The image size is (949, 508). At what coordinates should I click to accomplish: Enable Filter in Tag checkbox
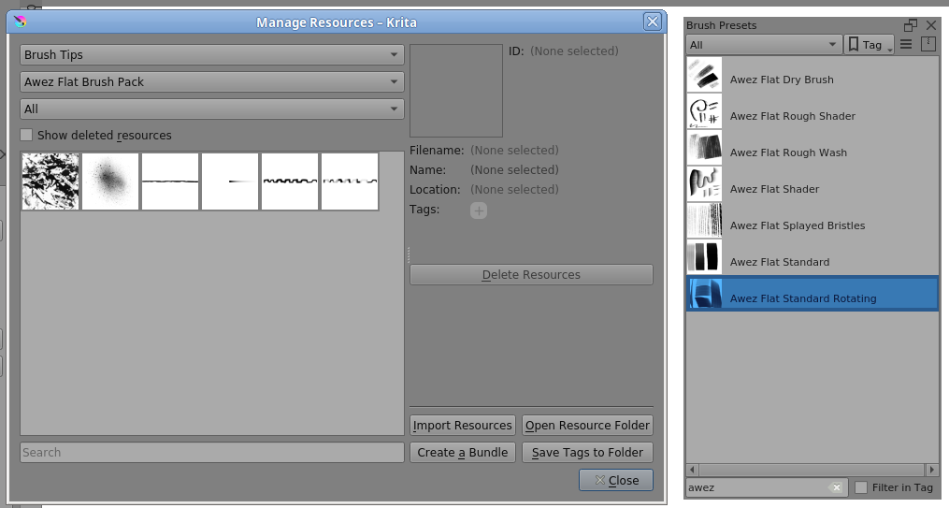point(861,487)
